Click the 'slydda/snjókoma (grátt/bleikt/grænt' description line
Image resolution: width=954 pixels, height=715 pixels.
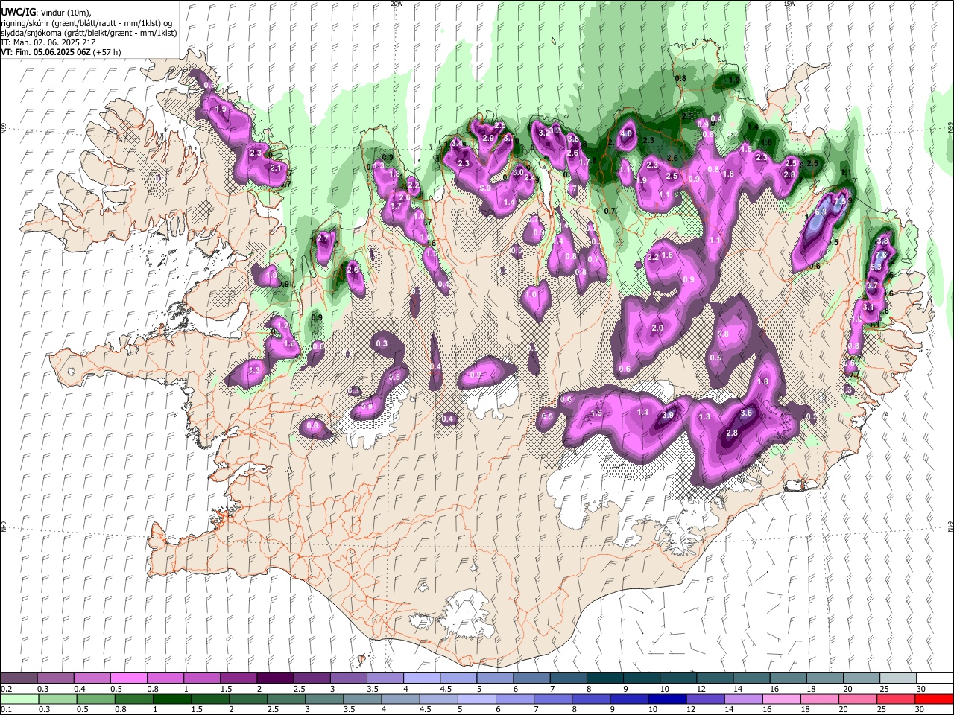point(89,33)
